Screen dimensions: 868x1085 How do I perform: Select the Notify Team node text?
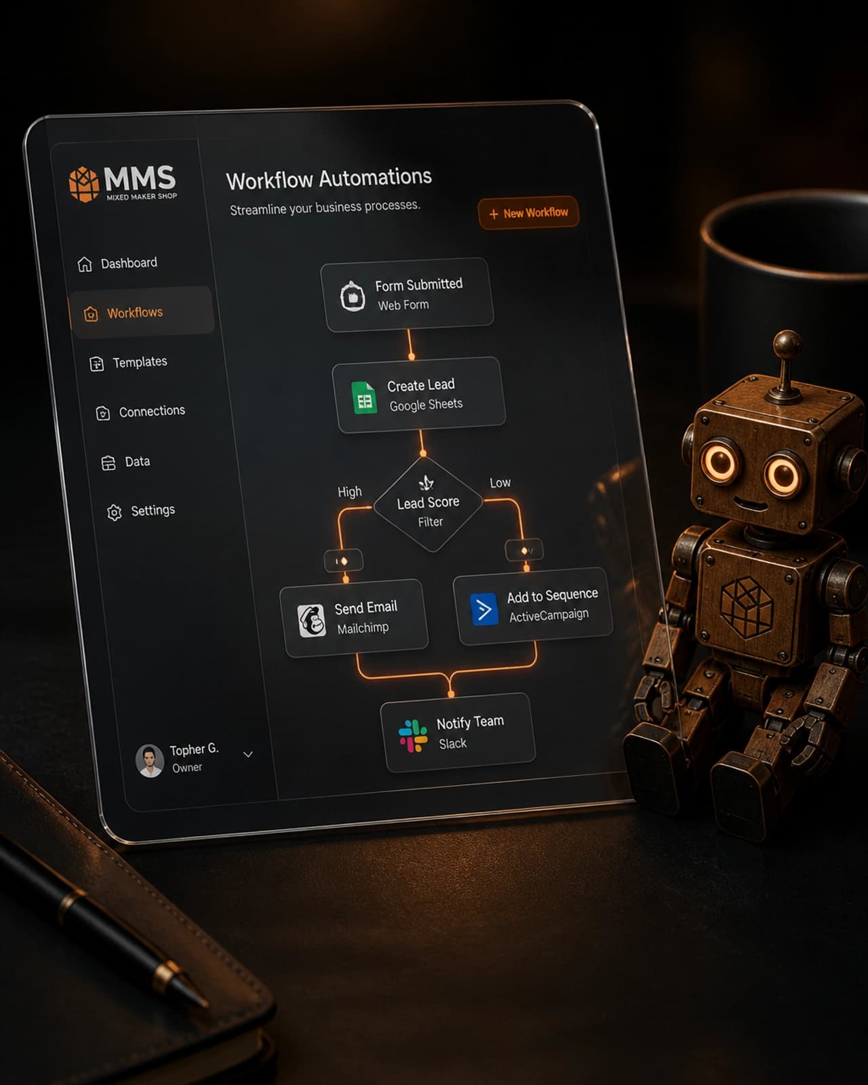click(x=470, y=722)
